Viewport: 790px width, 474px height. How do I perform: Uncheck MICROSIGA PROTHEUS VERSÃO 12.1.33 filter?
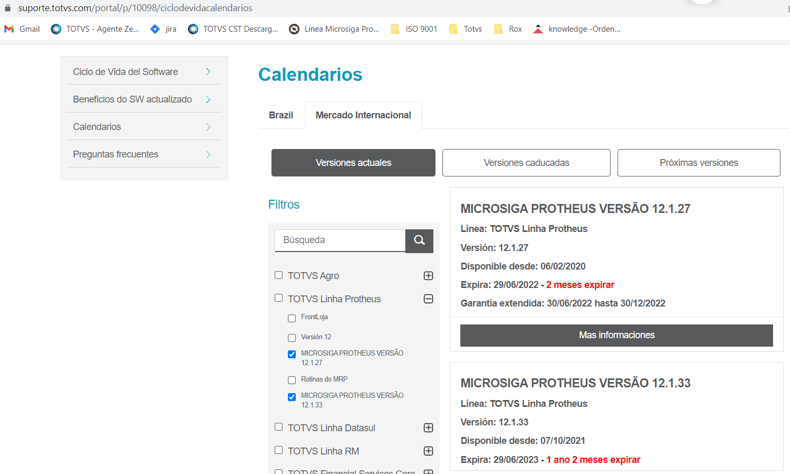[x=292, y=397]
